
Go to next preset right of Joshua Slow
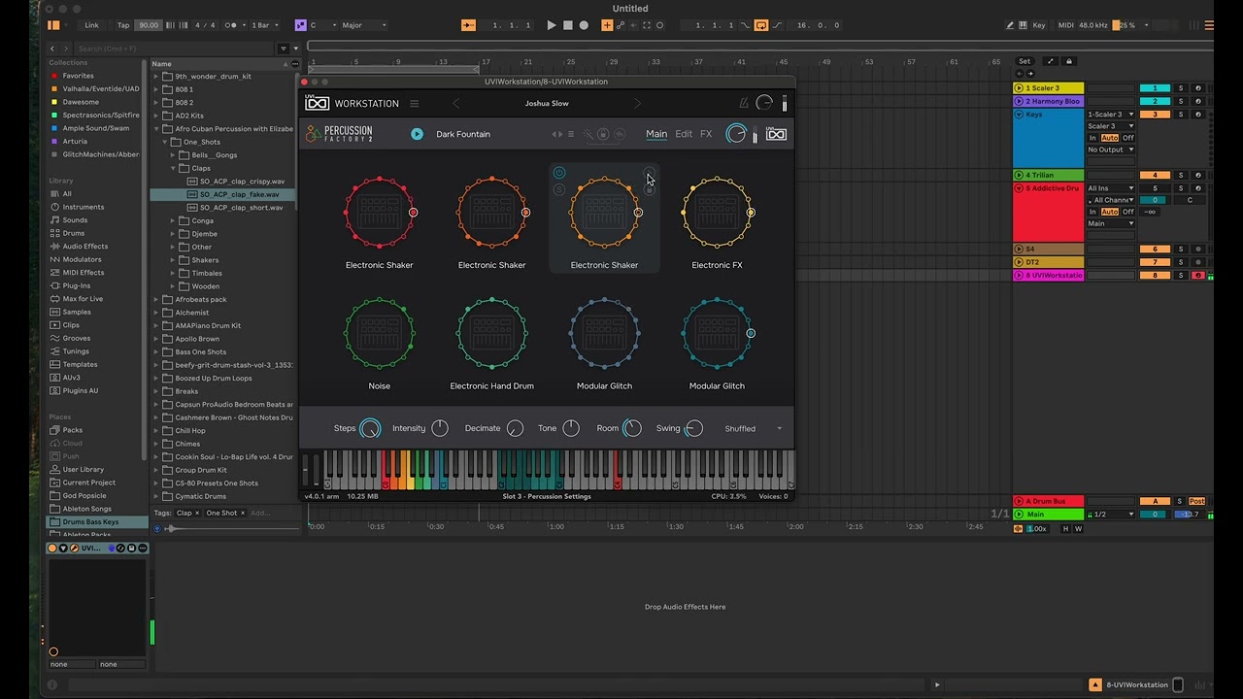click(x=637, y=104)
